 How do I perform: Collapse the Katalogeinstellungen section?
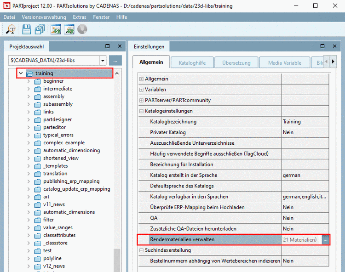[x=142, y=111]
